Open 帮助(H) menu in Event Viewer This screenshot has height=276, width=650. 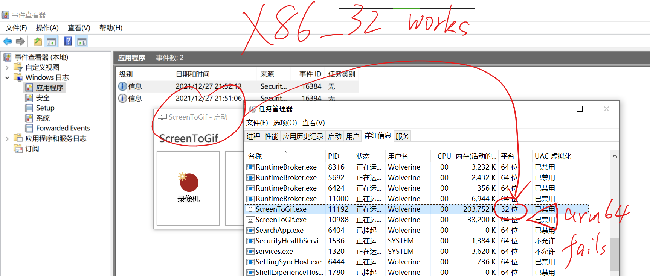111,28
